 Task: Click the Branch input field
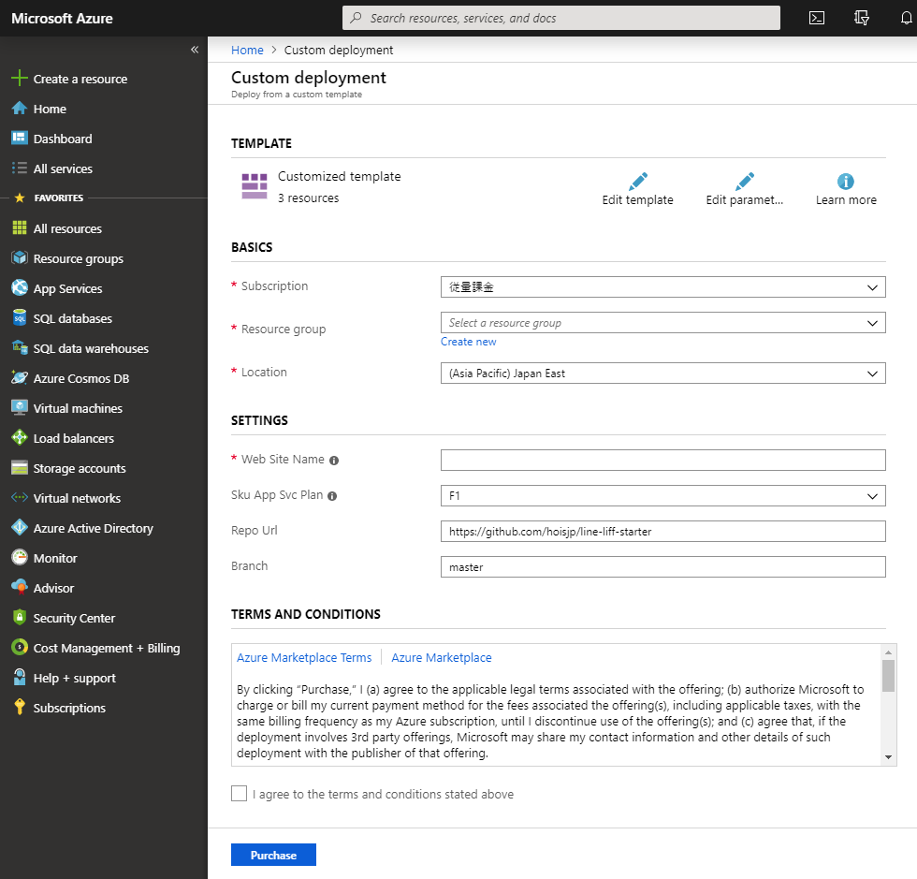pos(663,567)
